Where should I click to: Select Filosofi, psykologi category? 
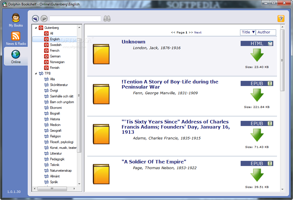[x=62, y=142]
